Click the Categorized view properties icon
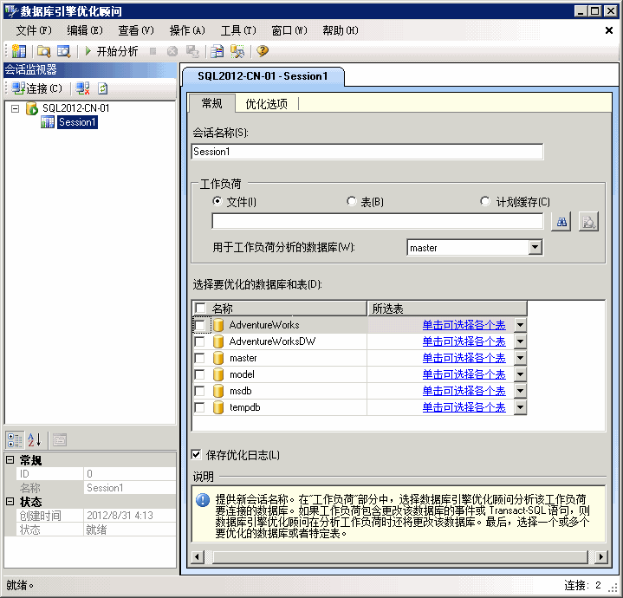623x598 pixels. [15, 440]
